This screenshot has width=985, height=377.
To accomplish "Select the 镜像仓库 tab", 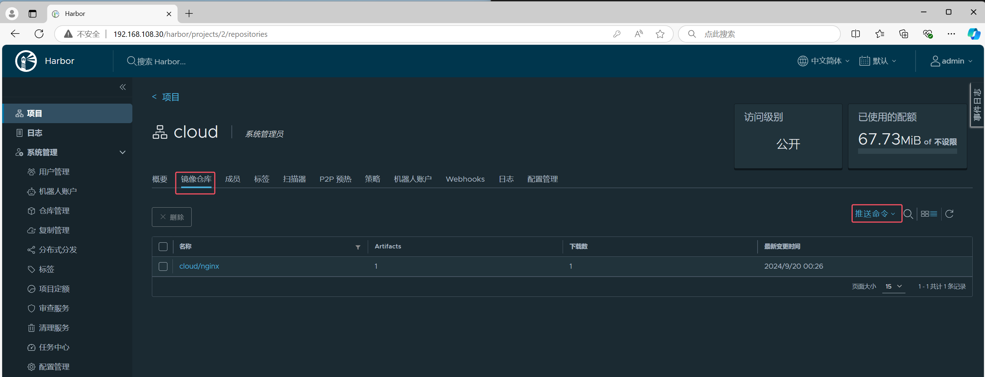I will 196,179.
